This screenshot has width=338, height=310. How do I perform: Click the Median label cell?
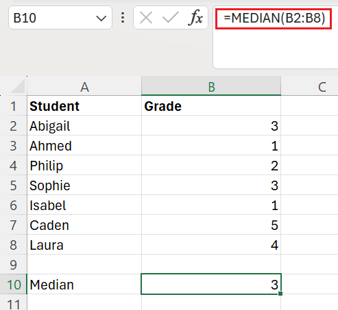84,285
